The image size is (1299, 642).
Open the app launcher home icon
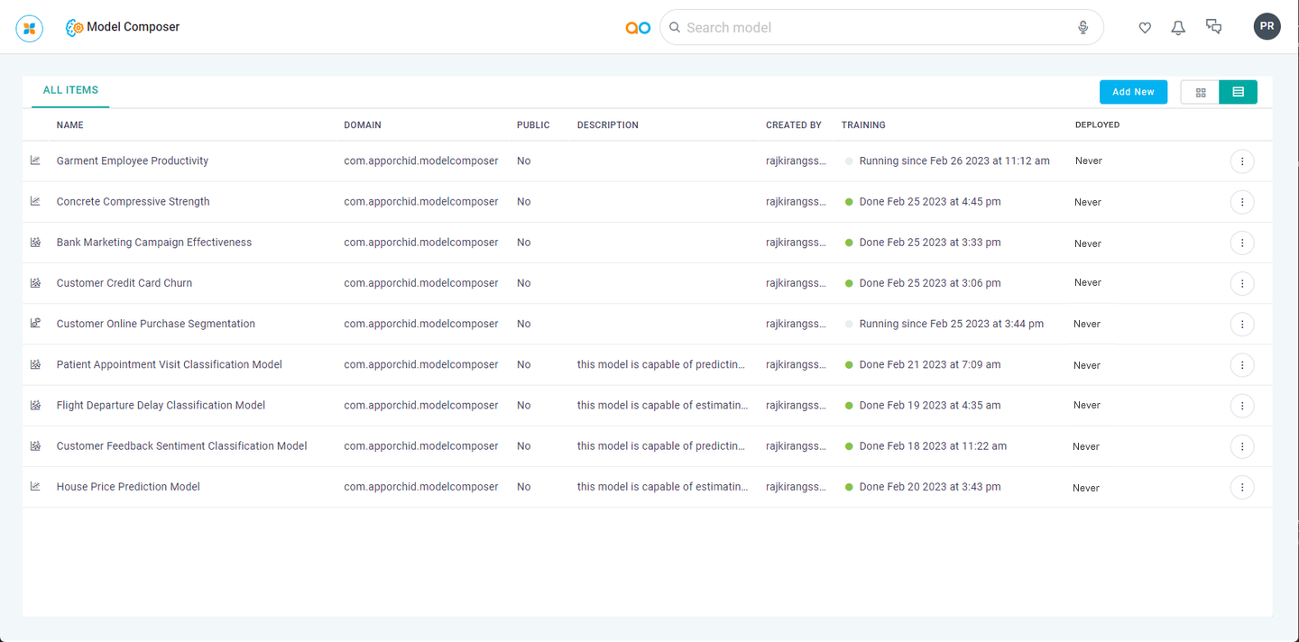[x=29, y=28]
